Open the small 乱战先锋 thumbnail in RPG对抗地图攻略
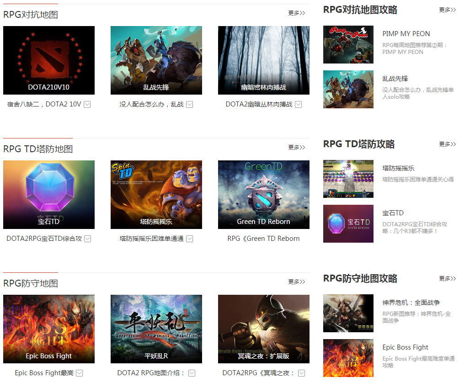The image size is (459, 388). (348, 89)
